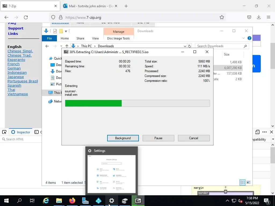Toggle responsive design mode icon
This screenshot has height=206, width=275.
click(x=257, y=132)
